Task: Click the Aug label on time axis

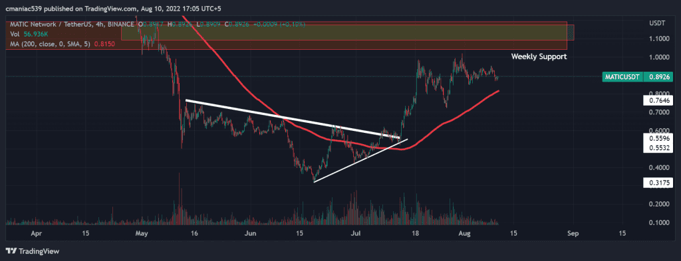Action: click(x=465, y=233)
